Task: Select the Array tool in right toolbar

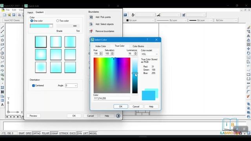Action: coord(248,44)
